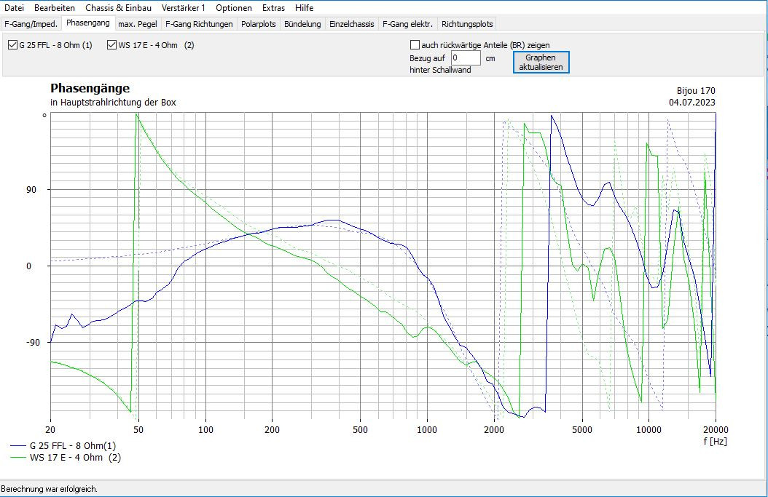Open the Verstärker 1 menu
Screen dimensions: 768x497
click(x=184, y=8)
